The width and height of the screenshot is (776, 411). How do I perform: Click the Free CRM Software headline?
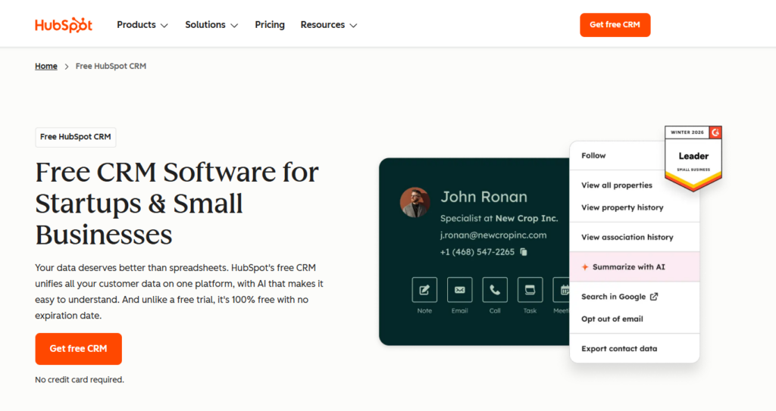pyautogui.click(x=177, y=204)
